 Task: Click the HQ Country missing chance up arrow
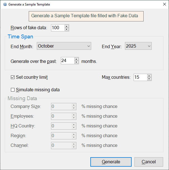74,124
